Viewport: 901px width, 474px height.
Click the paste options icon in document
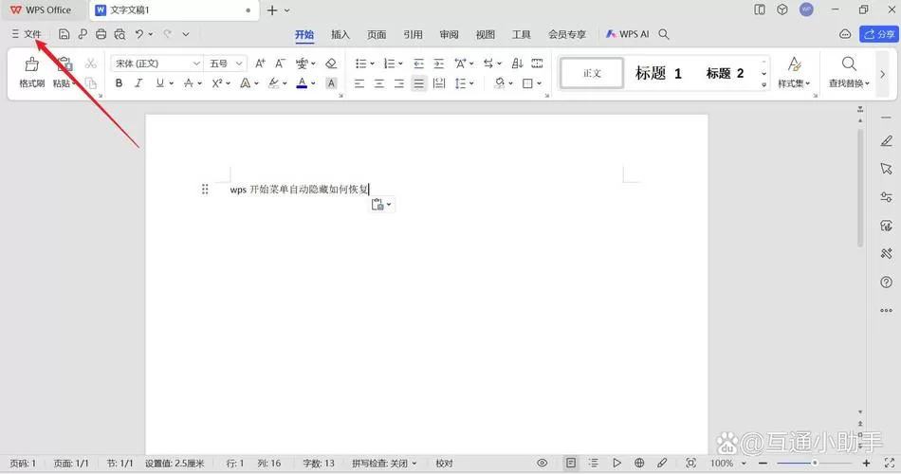pyautogui.click(x=381, y=205)
